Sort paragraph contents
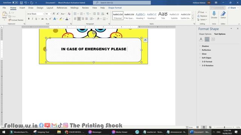This screenshot has width=241, height=135. click(103, 14)
